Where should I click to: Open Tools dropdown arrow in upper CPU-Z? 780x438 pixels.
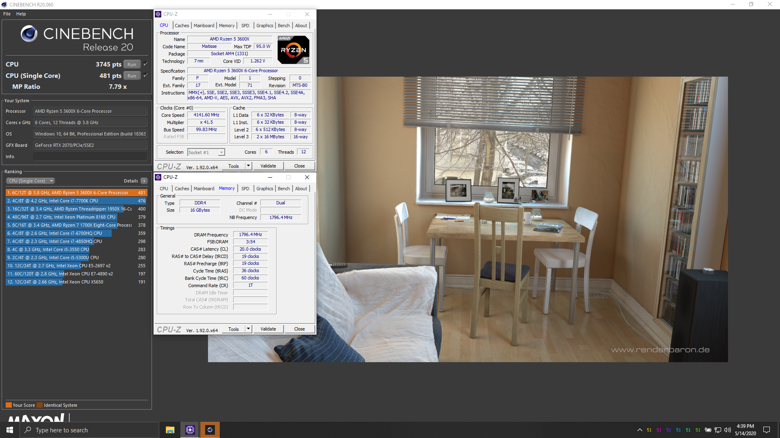pyautogui.click(x=249, y=166)
